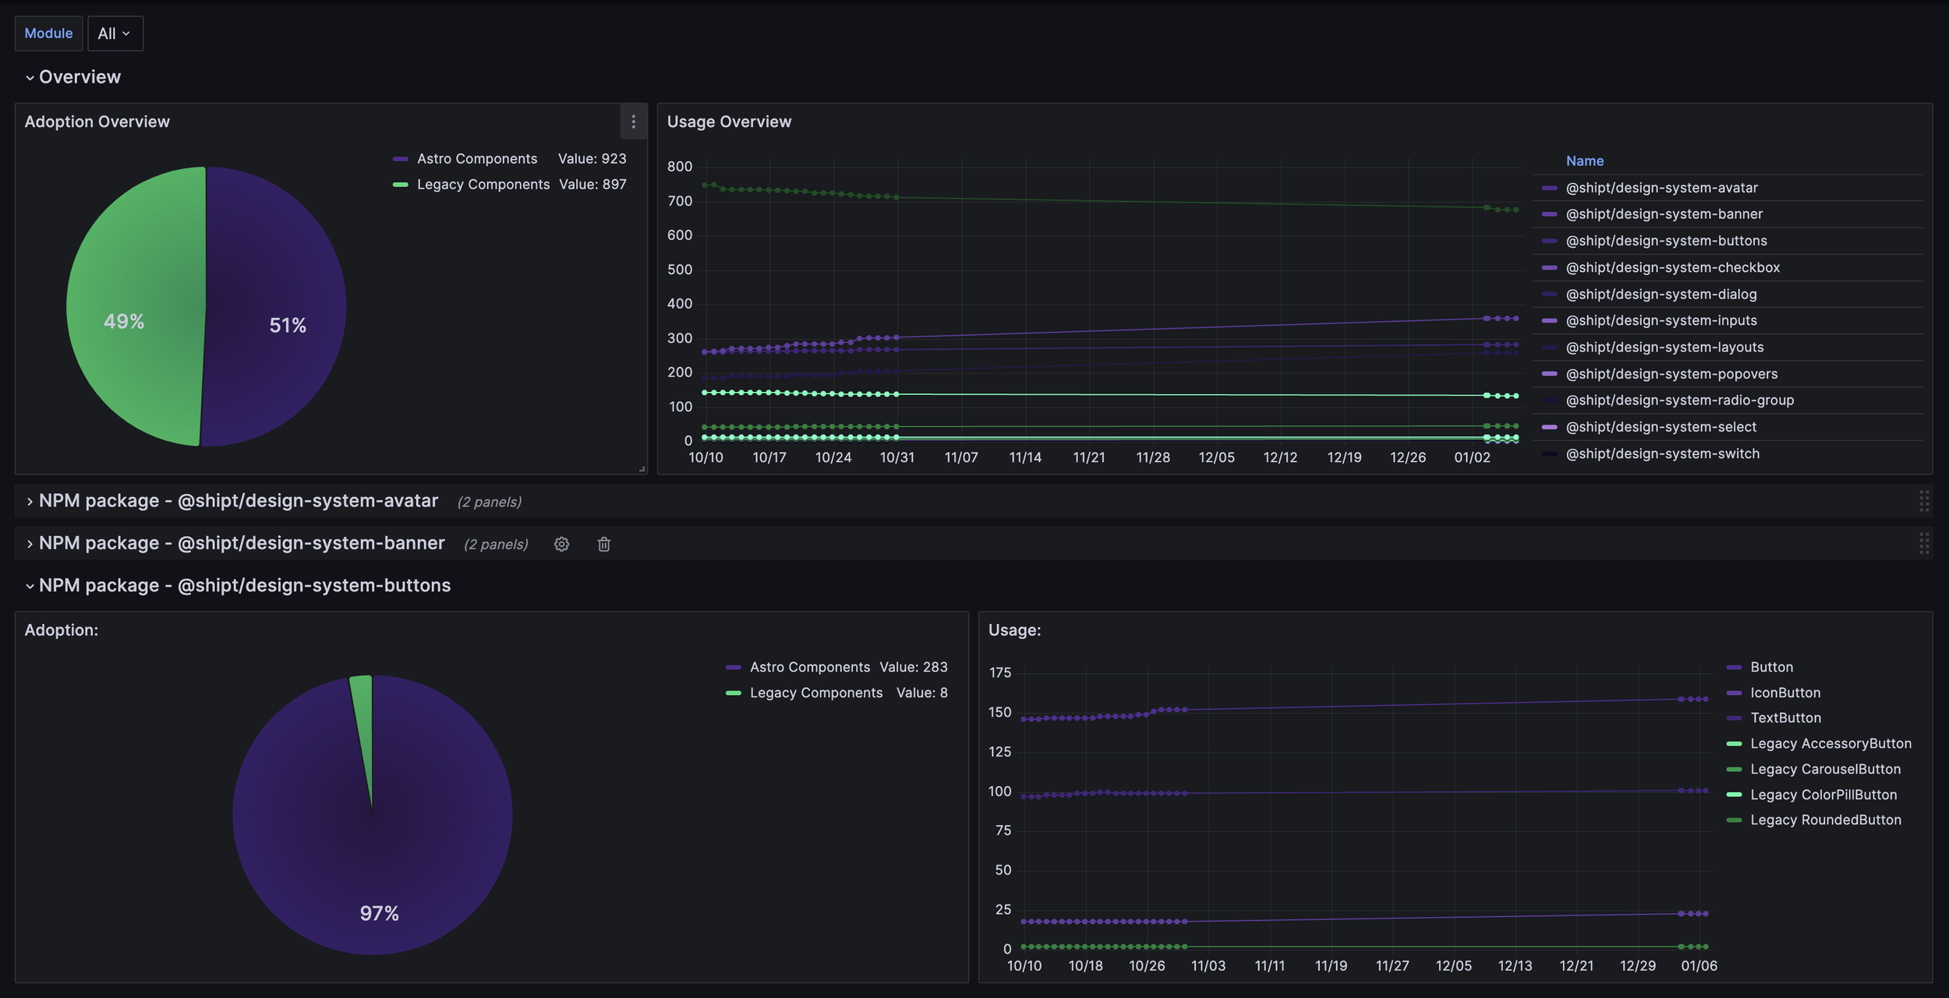Screen dimensions: 1949x998
Task: Toggle Legacy Components series in Adoption Overview legend
Action: 483,185
